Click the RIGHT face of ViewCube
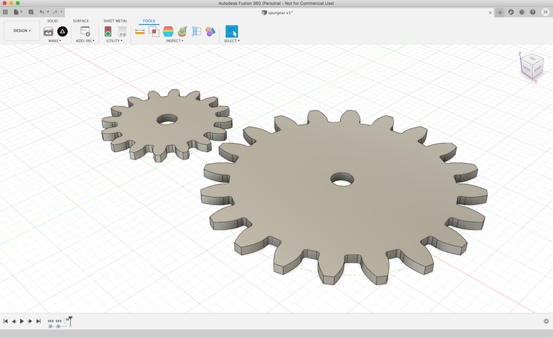Screen dimensions: 553x338 (538, 69)
